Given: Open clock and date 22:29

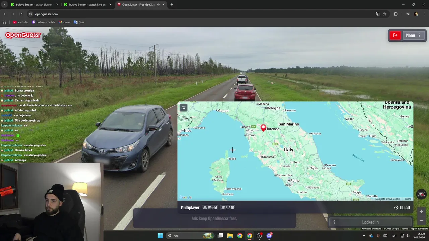Looking at the screenshot, I should tap(419, 236).
